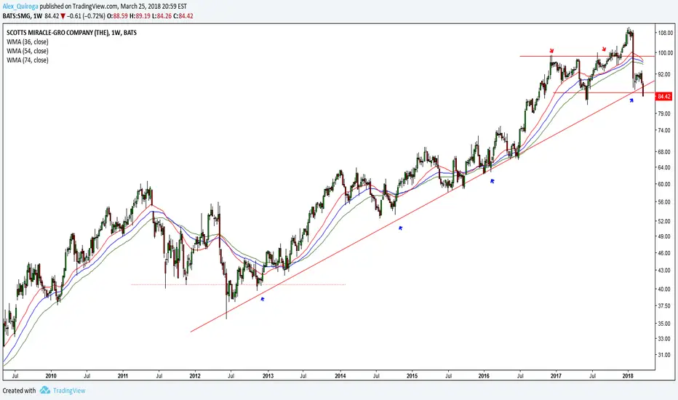Click the open value 'O:88.59'
The width and height of the screenshot is (678, 400).
pyautogui.click(x=118, y=16)
